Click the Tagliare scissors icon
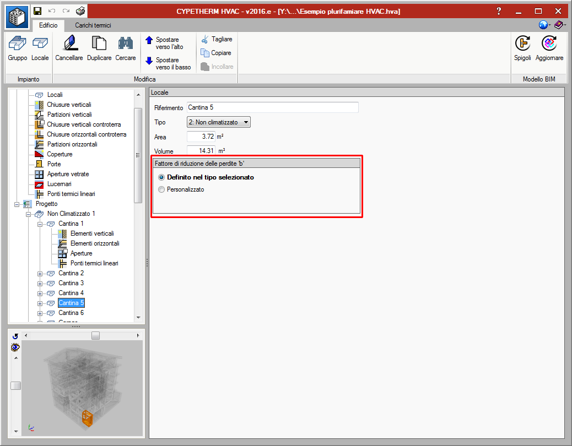This screenshot has width=572, height=446. click(204, 39)
